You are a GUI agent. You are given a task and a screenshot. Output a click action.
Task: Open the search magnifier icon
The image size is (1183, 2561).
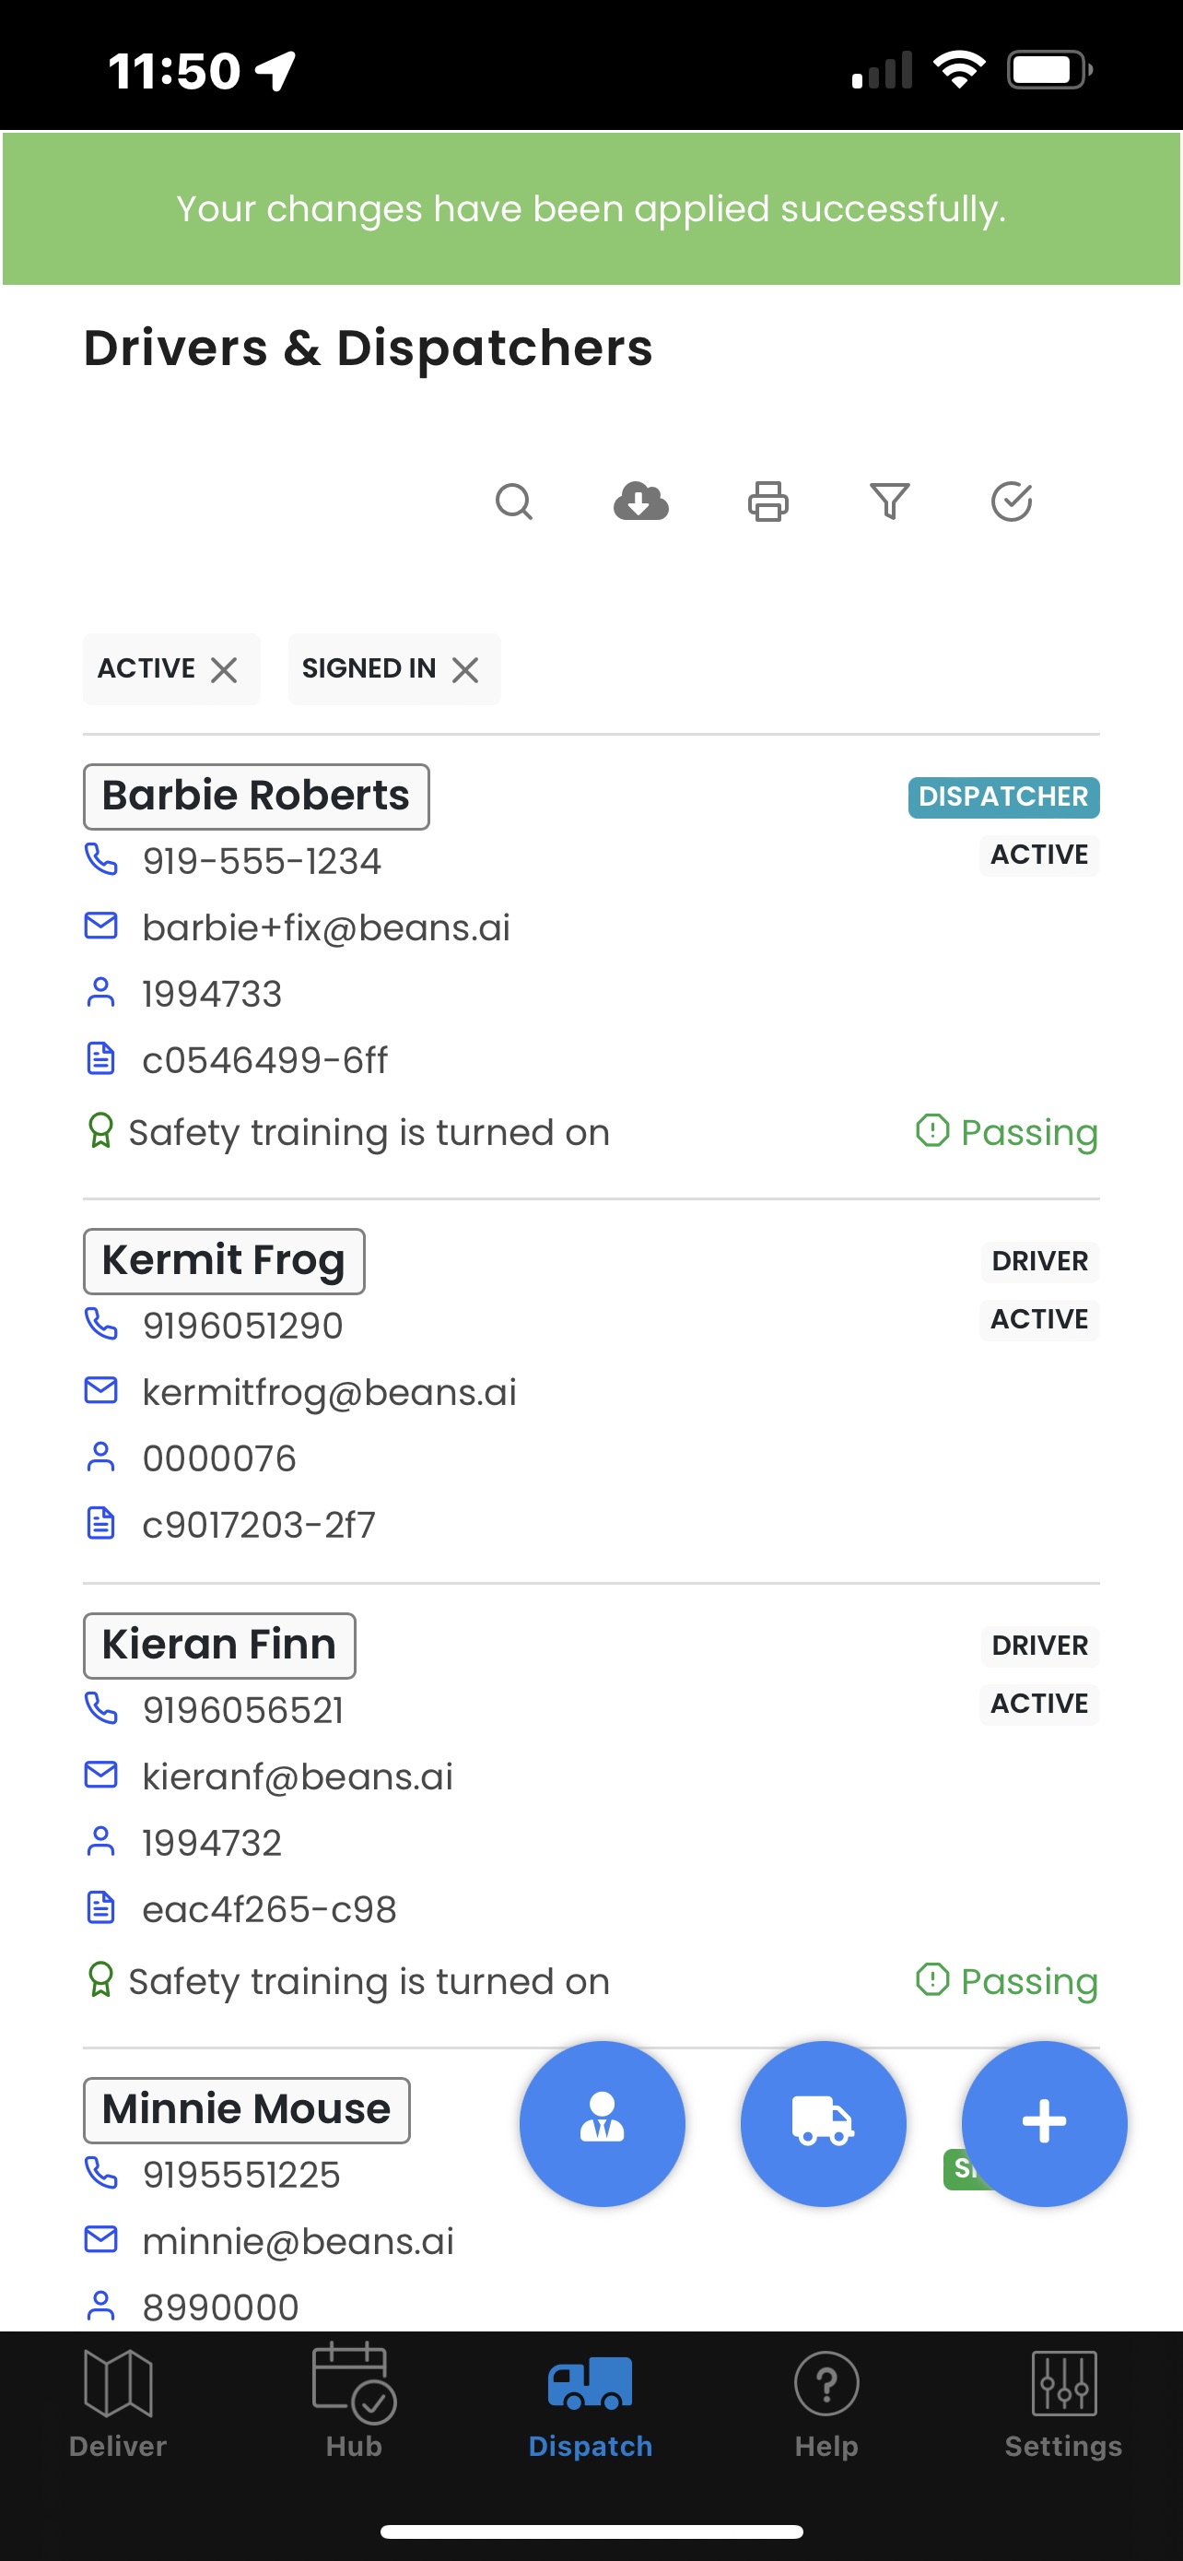(513, 502)
